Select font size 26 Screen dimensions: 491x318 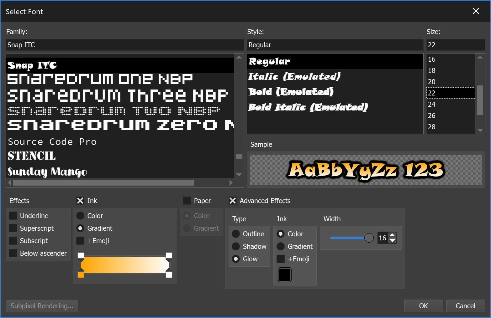point(451,115)
